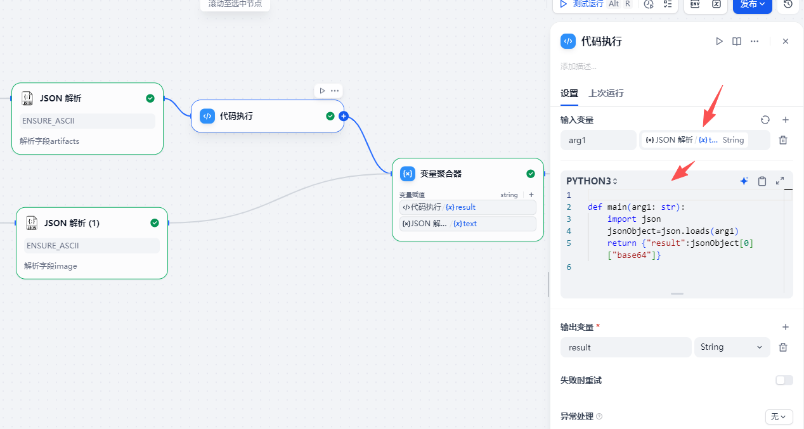The width and height of the screenshot is (804, 429).
Task: Click the play button above the 代码执行 node
Action: pyautogui.click(x=322, y=91)
